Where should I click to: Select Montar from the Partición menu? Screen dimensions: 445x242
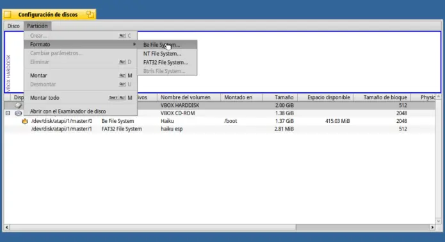tap(81, 76)
